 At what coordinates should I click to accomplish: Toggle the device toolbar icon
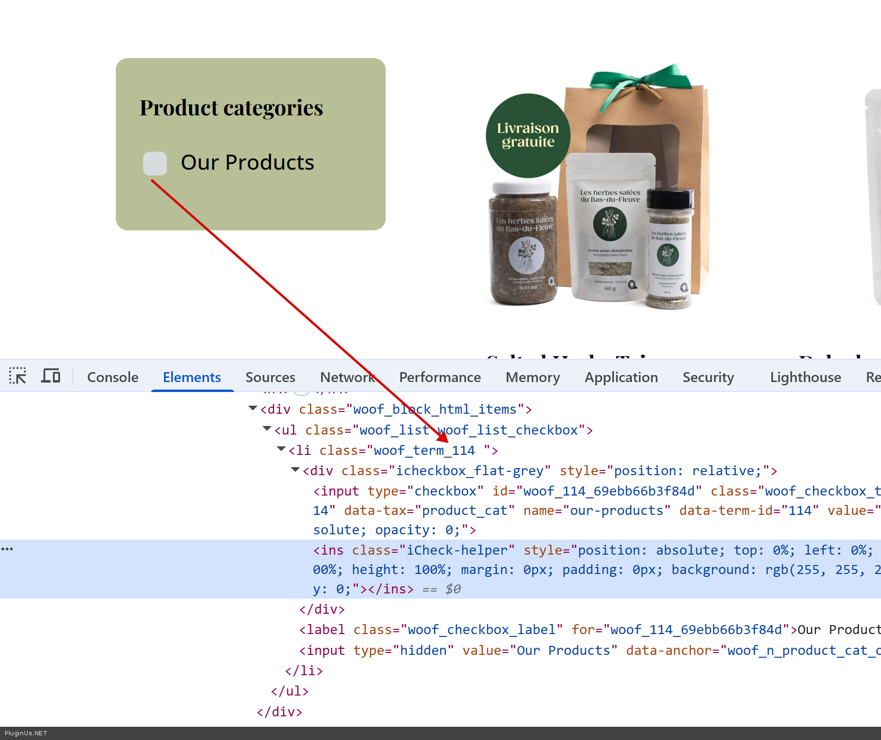point(51,376)
